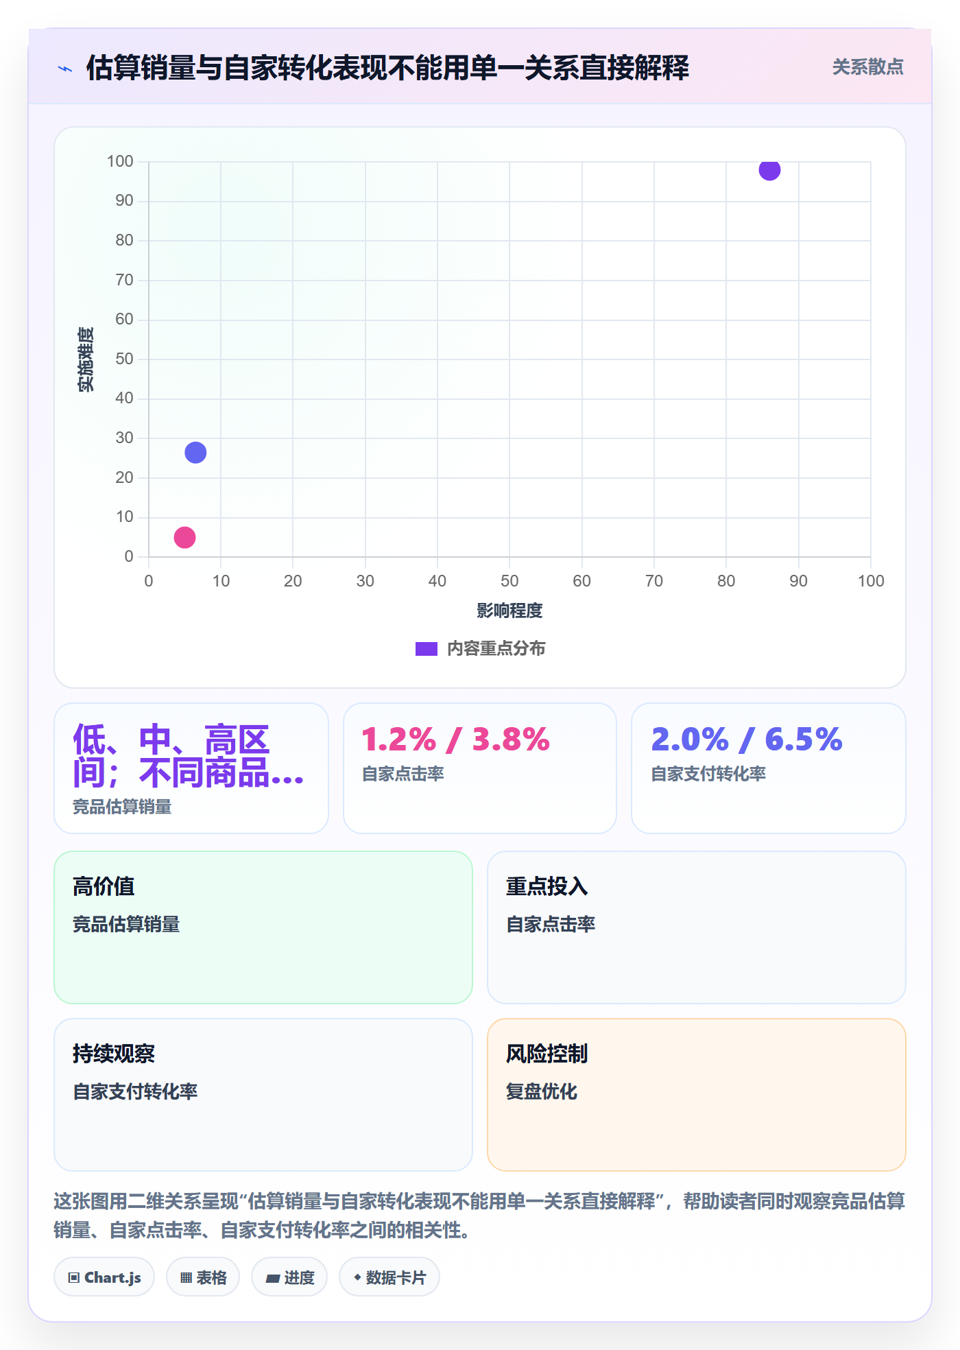960x1350 pixels.
Task: Click the 内容重点分布 legend label
Action: pos(496,649)
